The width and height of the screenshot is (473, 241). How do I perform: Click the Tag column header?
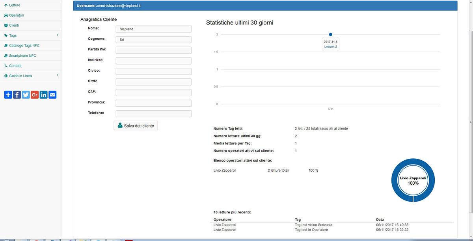[x=298, y=219]
